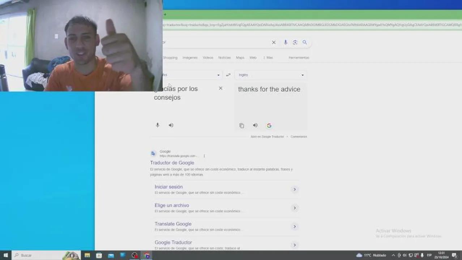Viewport: 462px width, 260px height.
Task: Search the translation on Google
Action: (269, 126)
